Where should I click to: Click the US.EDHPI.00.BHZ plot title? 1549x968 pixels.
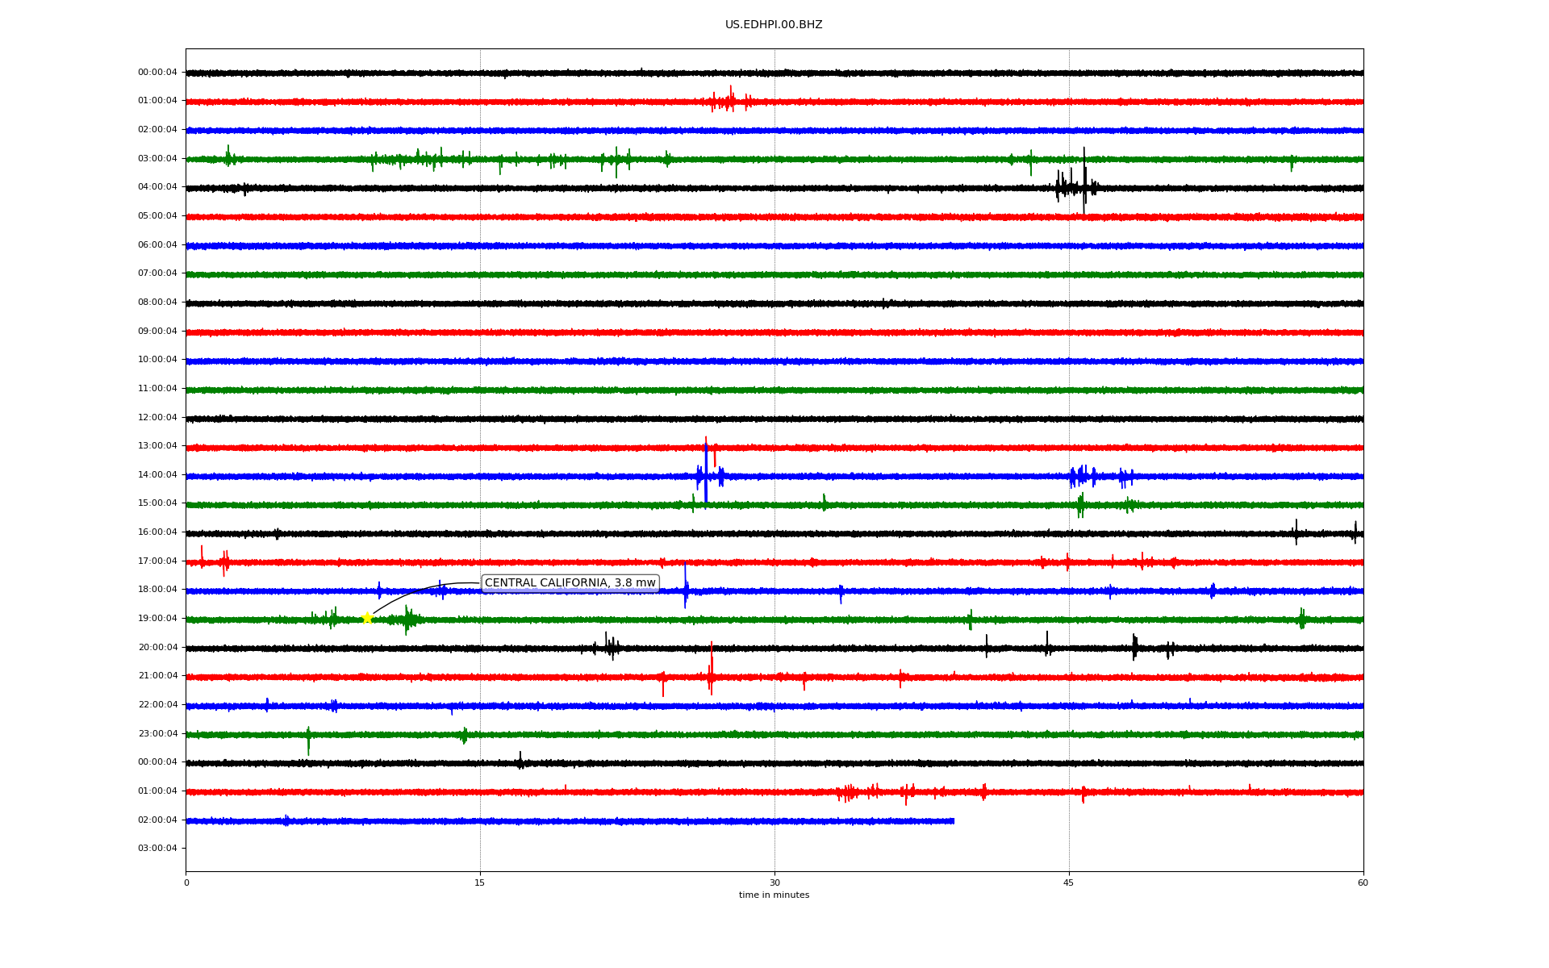(x=774, y=25)
